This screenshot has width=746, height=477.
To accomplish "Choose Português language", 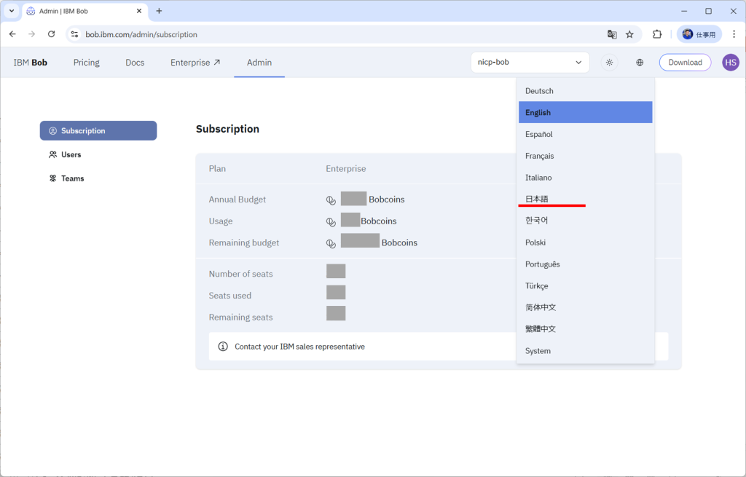I will [x=586, y=264].
